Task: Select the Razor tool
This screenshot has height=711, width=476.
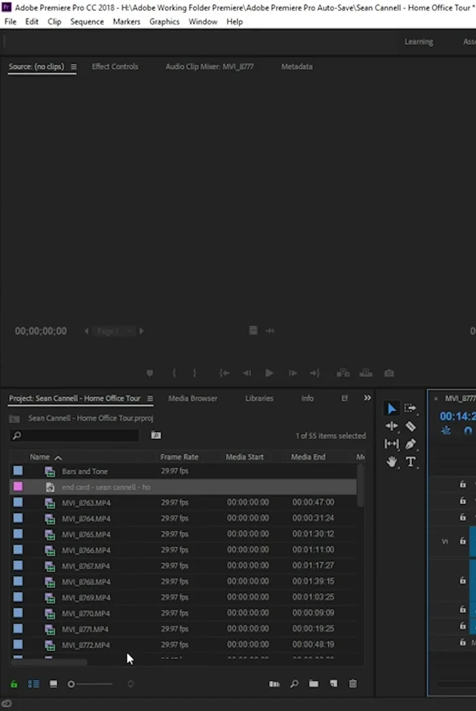Action: click(x=411, y=427)
